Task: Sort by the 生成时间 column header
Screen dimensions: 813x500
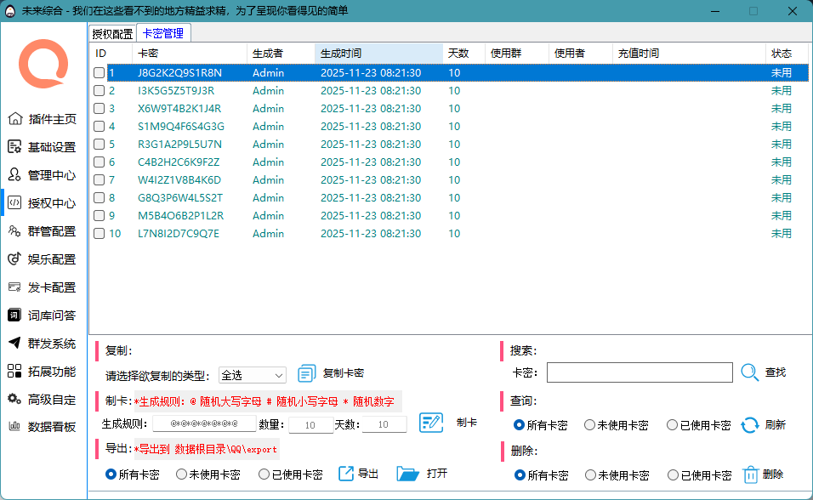Action: tap(378, 53)
